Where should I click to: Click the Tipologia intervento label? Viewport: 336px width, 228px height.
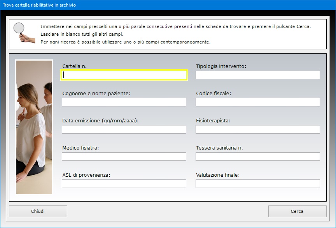(x=221, y=66)
